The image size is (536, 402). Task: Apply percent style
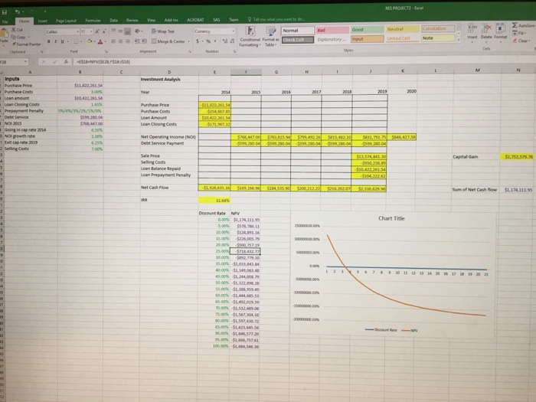click(208, 41)
